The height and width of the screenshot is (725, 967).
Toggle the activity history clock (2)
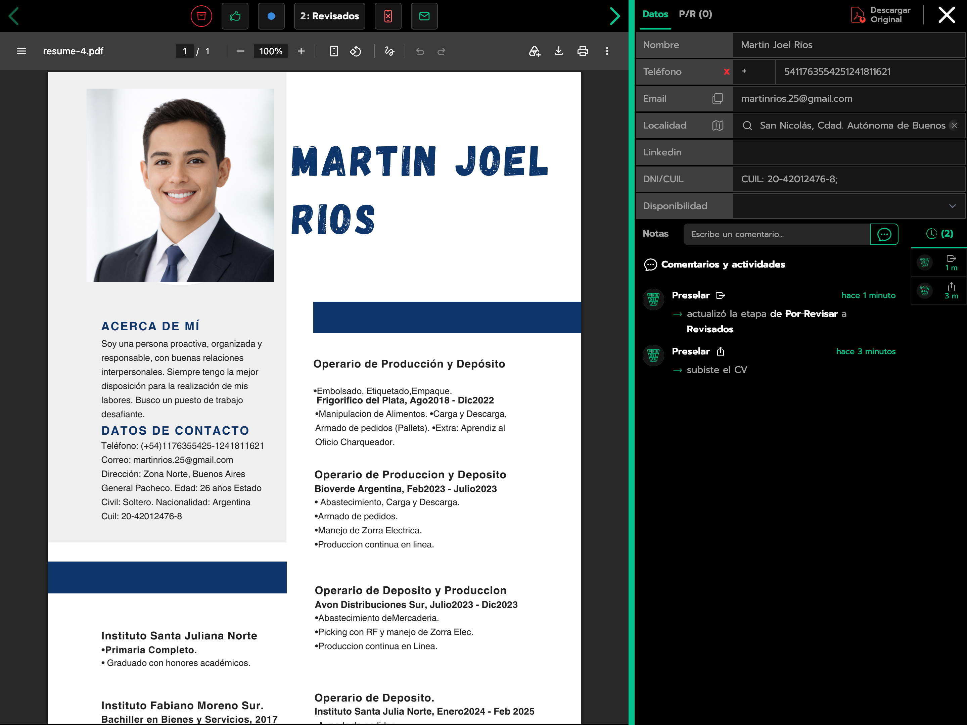point(939,234)
